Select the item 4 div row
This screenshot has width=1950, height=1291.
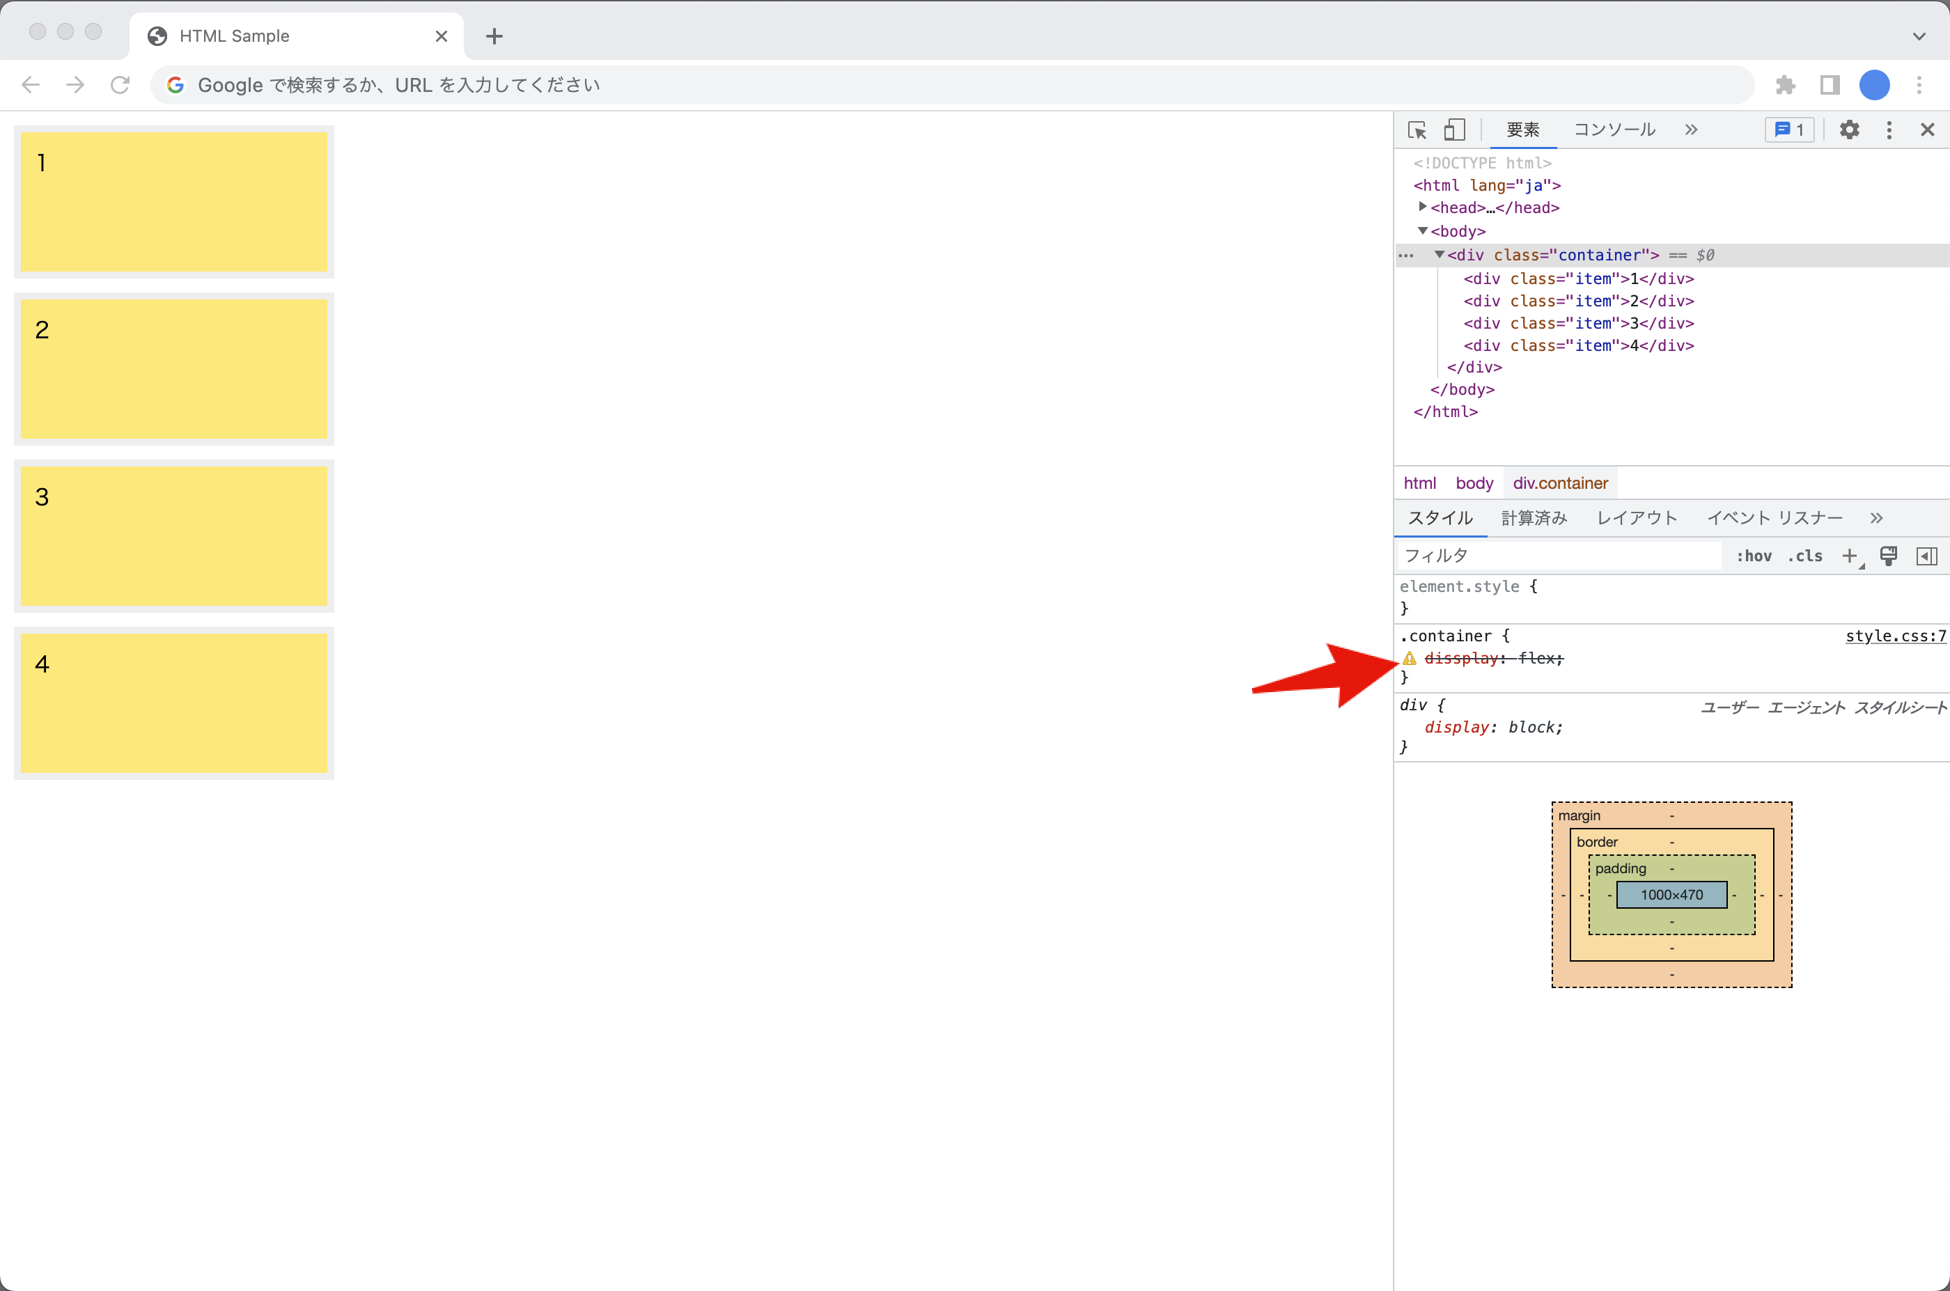point(1578,345)
